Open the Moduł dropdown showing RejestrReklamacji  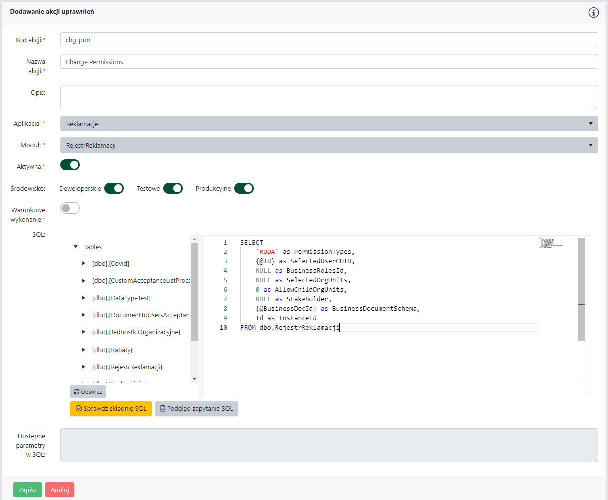[328, 145]
